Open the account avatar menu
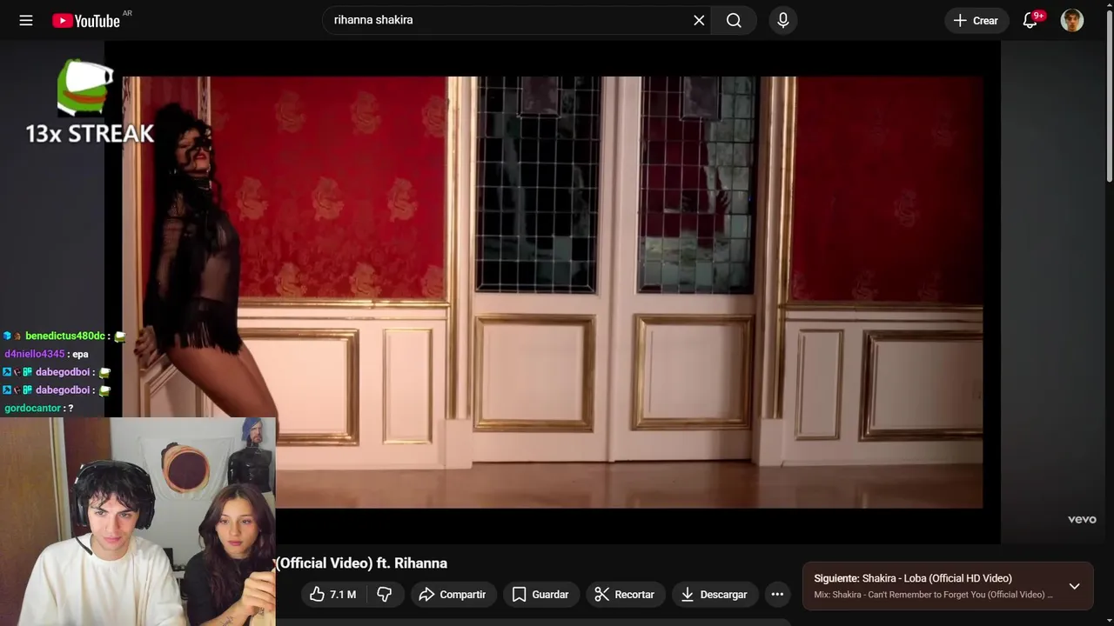This screenshot has height=626, width=1114. (1072, 20)
